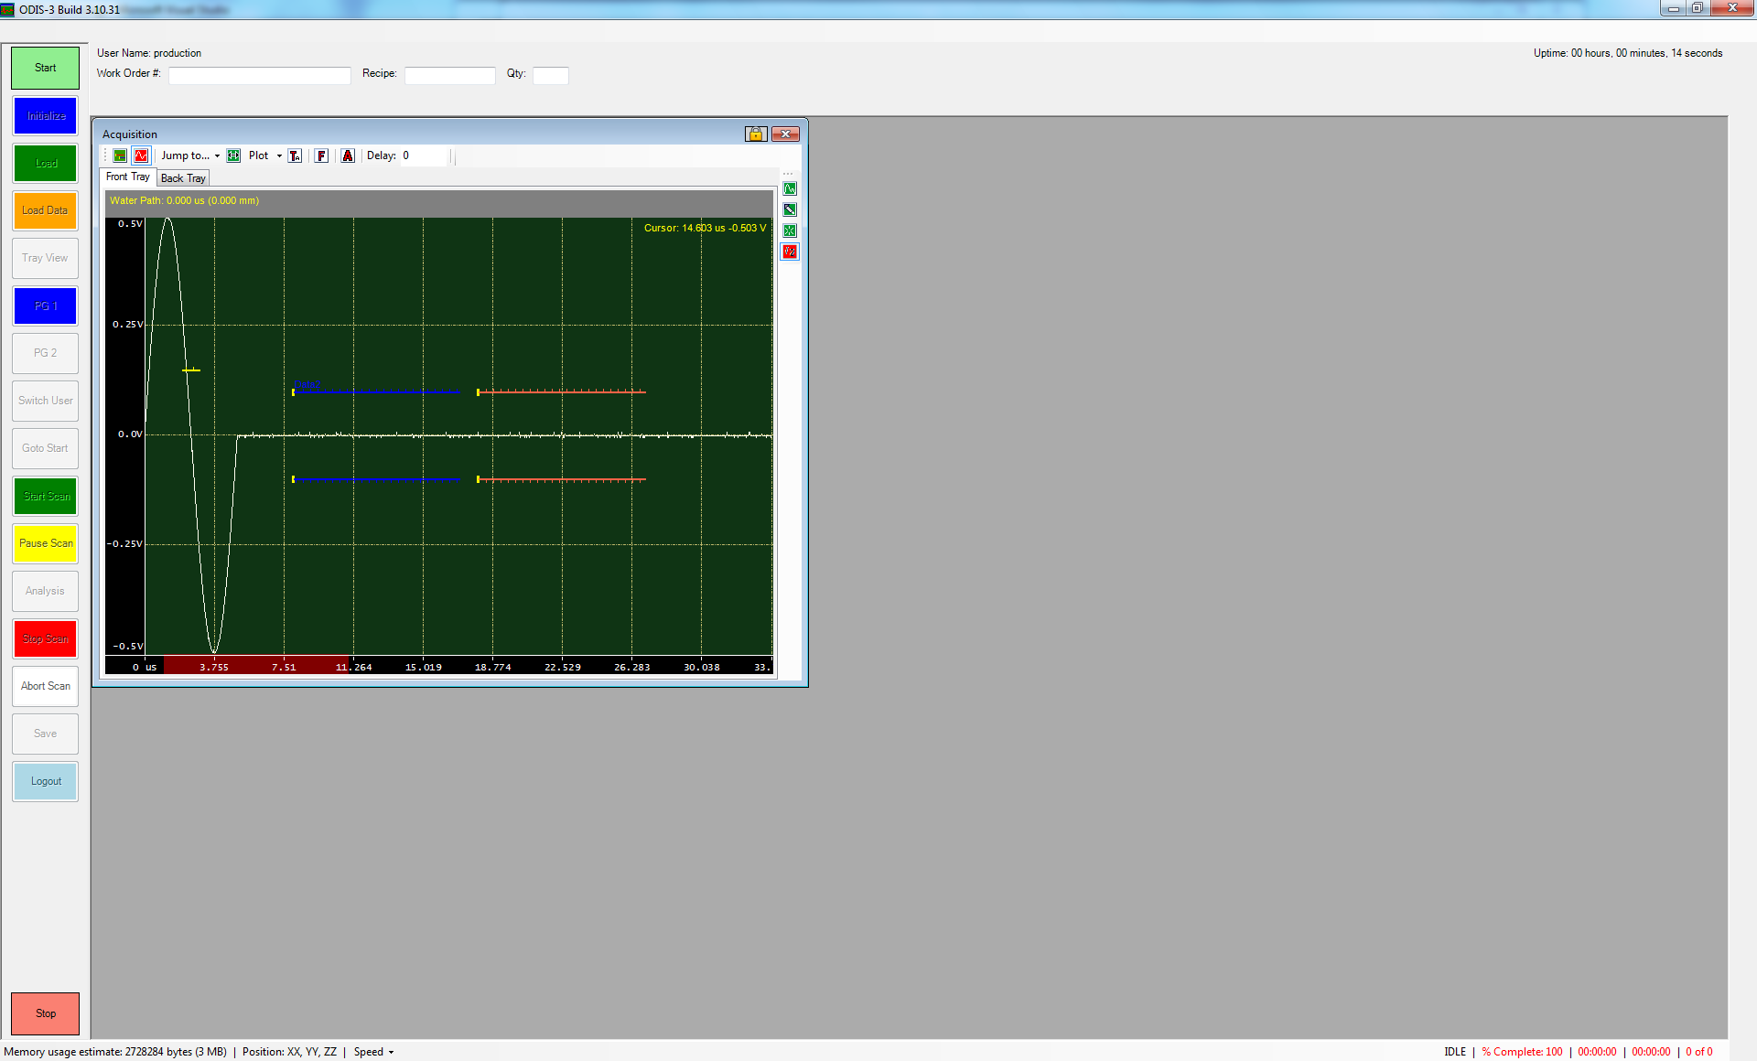Click the 'TA' text toolbar icon
The width and height of the screenshot is (1757, 1061).
pos(295,155)
